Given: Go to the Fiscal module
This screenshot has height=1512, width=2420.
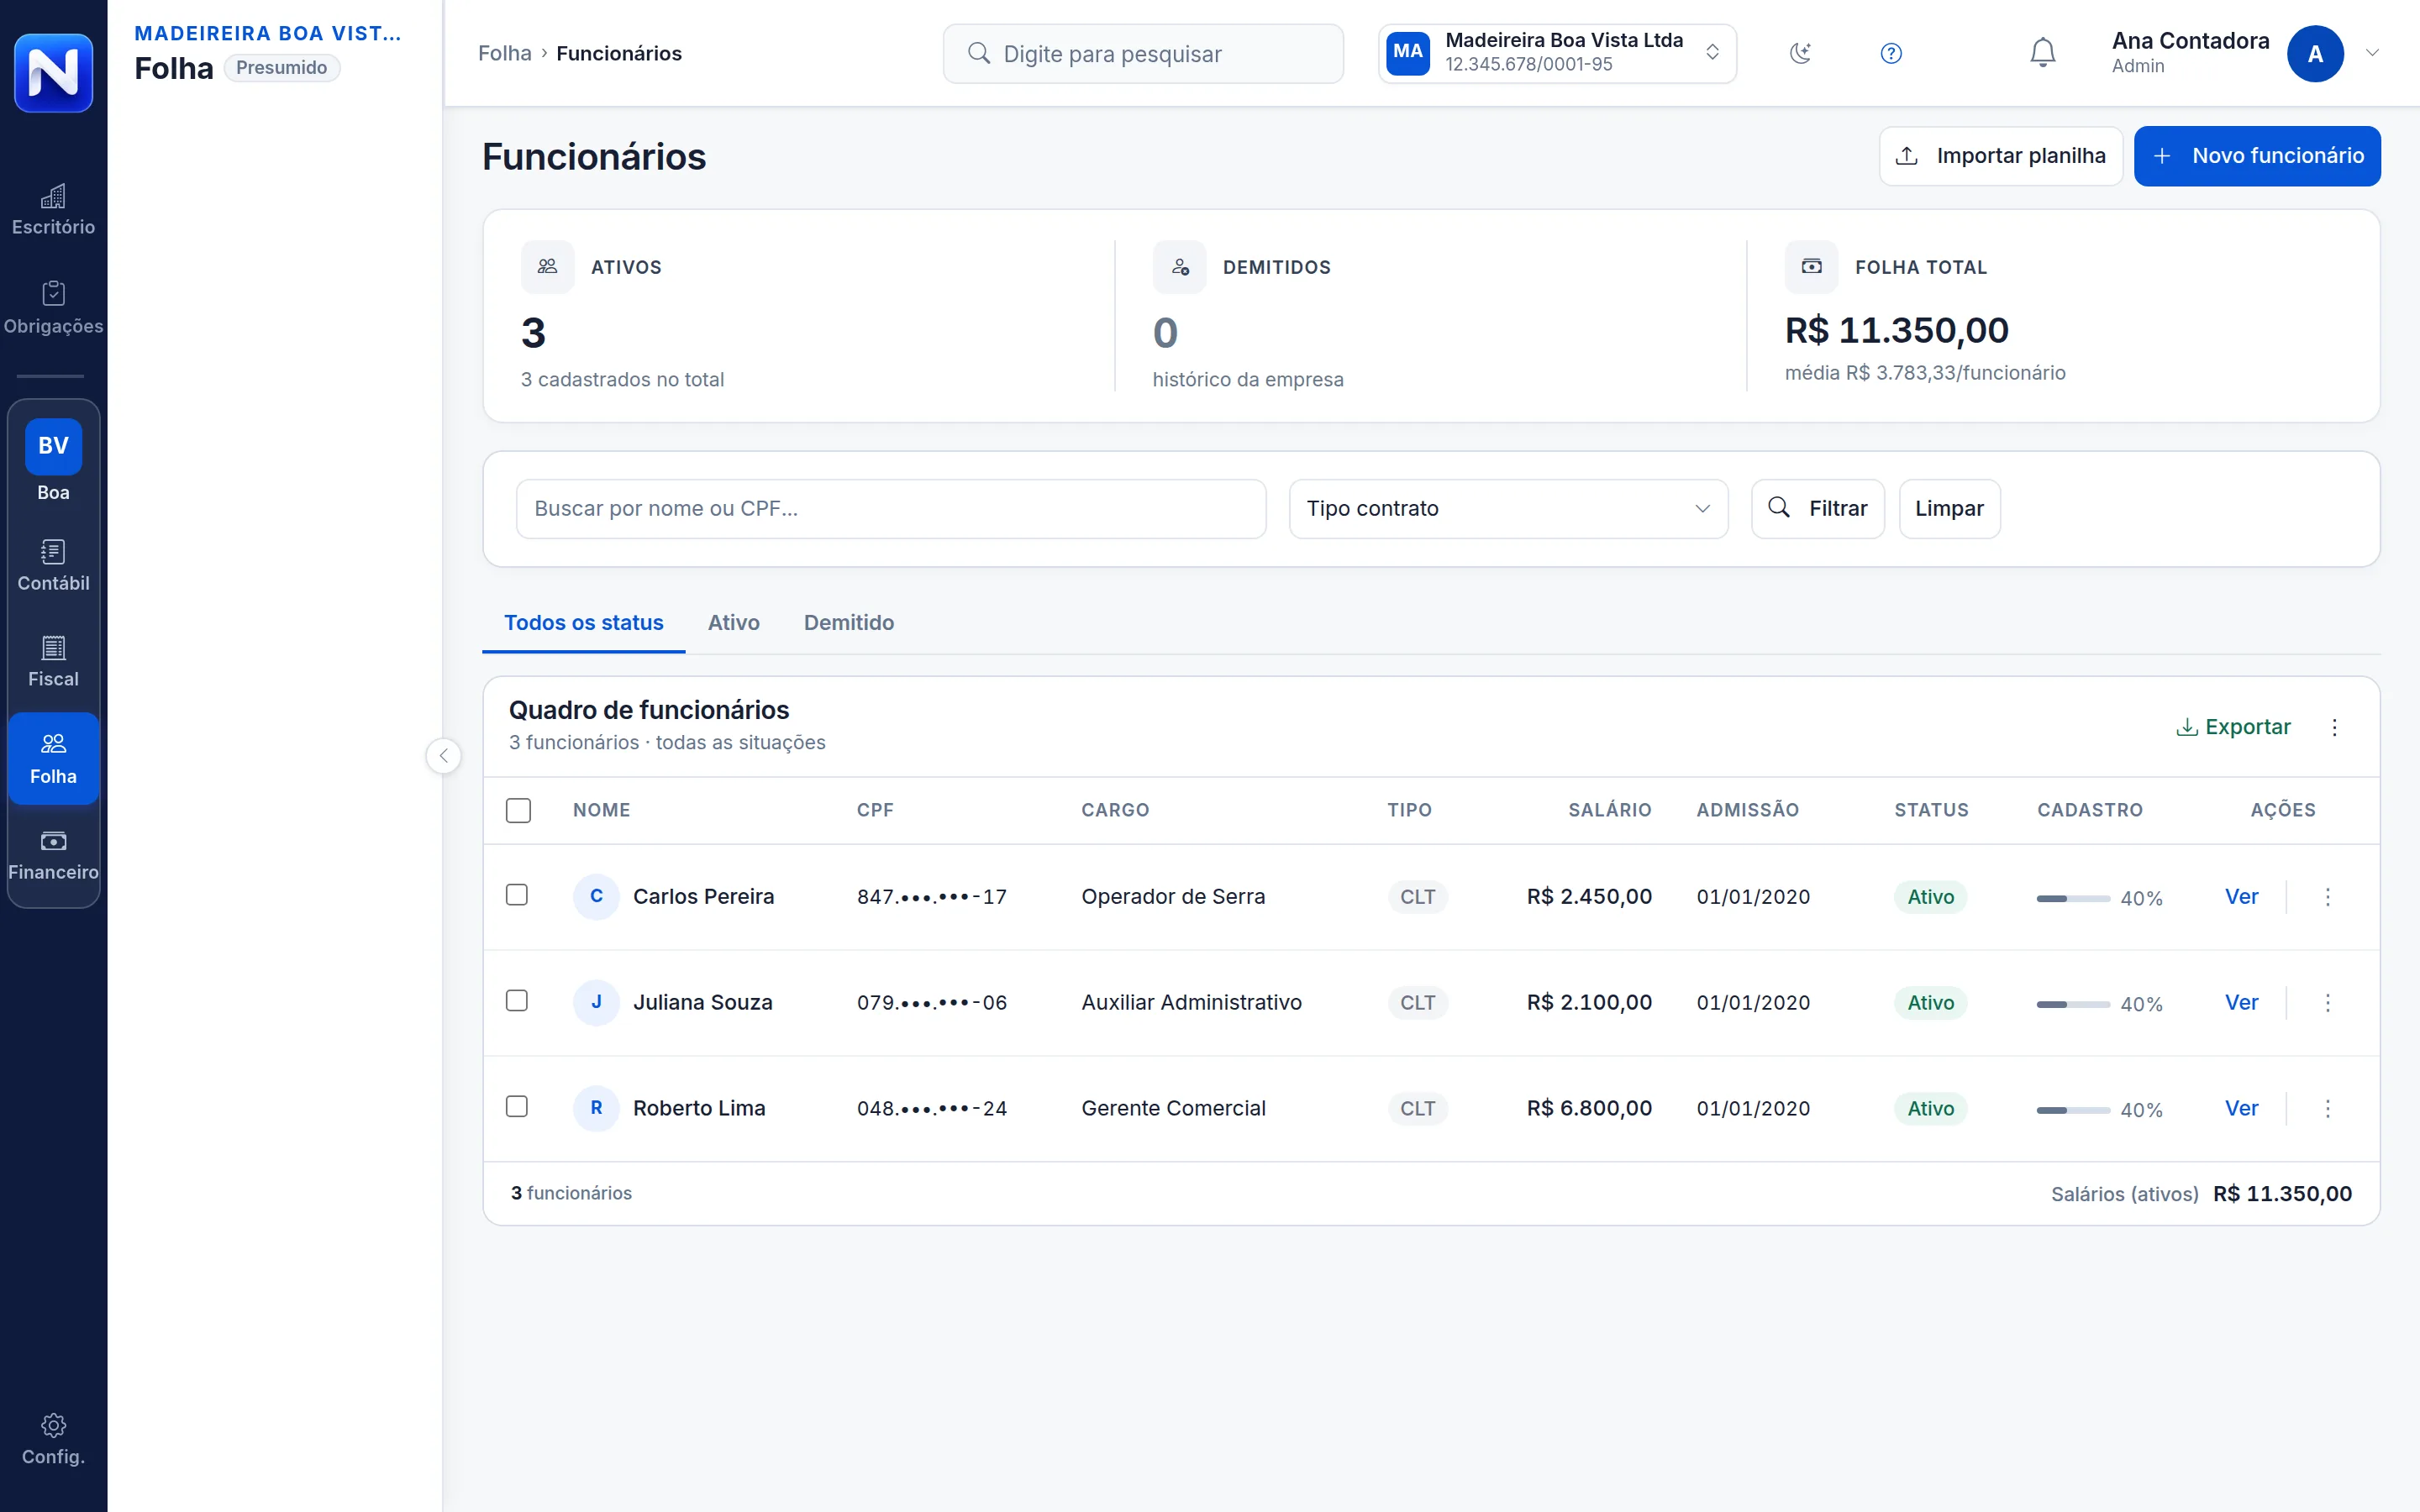Looking at the screenshot, I should click(53, 662).
